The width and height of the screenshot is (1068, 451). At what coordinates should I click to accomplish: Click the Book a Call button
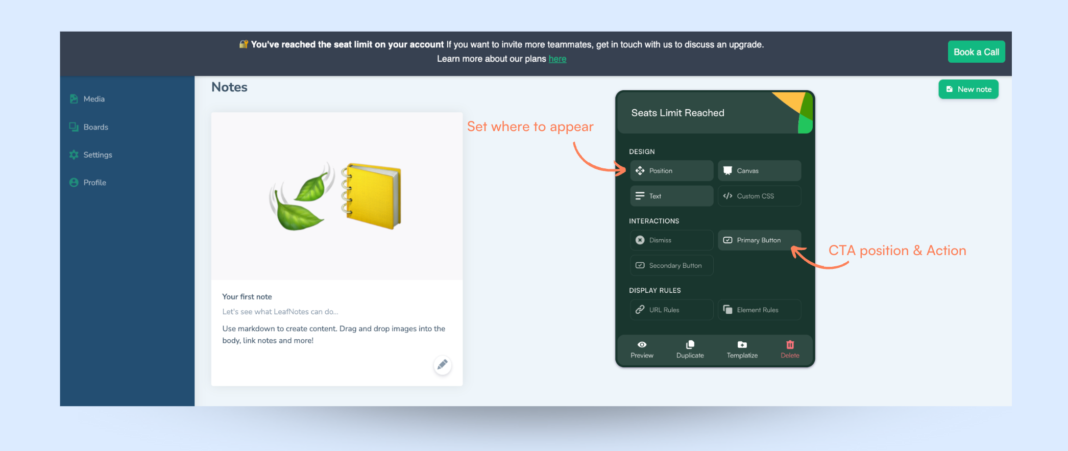tap(976, 52)
